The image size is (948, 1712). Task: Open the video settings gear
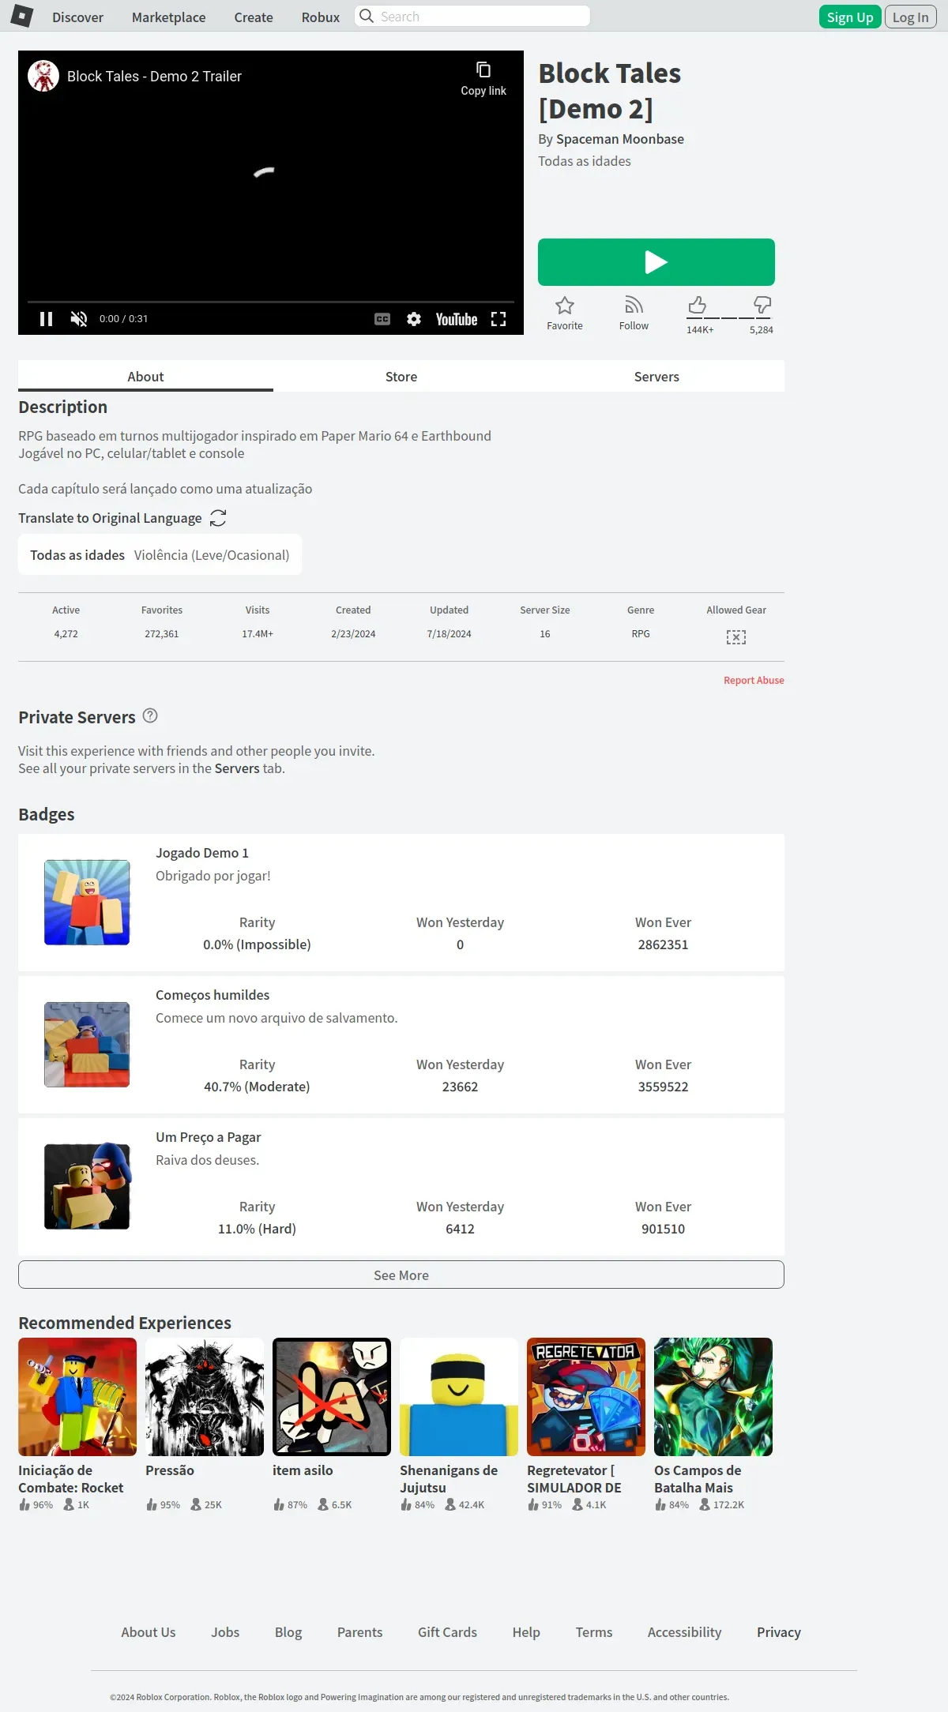pyautogui.click(x=414, y=319)
